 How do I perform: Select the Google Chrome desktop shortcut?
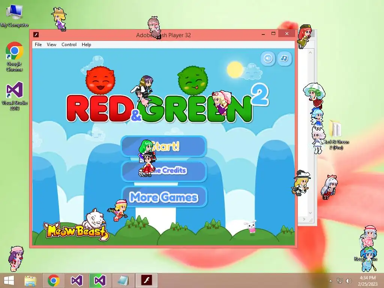[x=14, y=57]
